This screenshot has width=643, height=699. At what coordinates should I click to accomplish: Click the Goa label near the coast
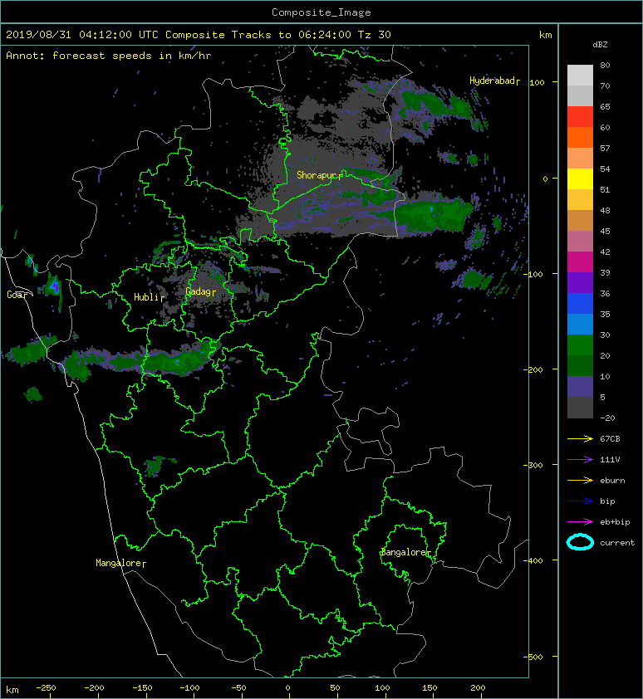point(17,295)
